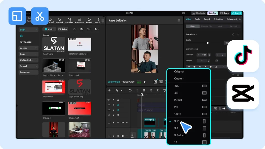Mute the main video track speaker
This screenshot has width=265, height=149.
pyautogui.click(x=123, y=136)
